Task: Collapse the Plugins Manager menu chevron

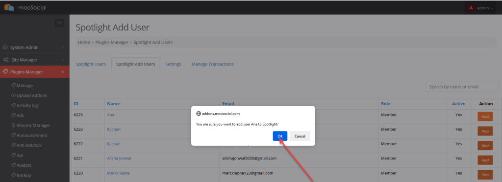Action: coord(63,72)
